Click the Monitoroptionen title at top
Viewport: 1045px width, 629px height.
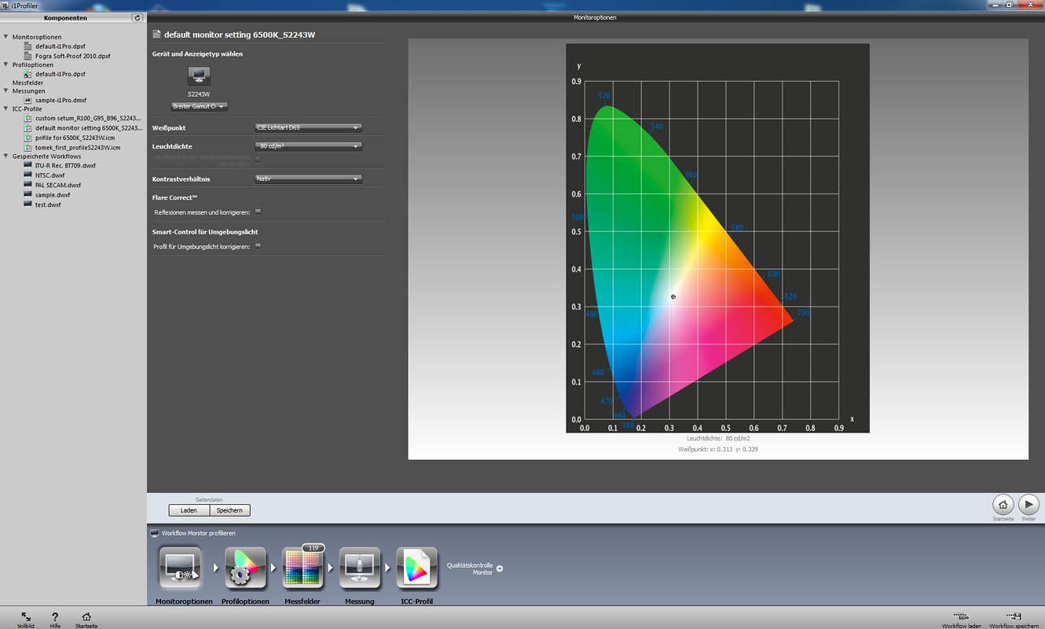click(x=595, y=17)
